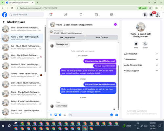Screen dimensions: 164x131
Task: Expand Privacy & support section
Action: (x=141, y=71)
